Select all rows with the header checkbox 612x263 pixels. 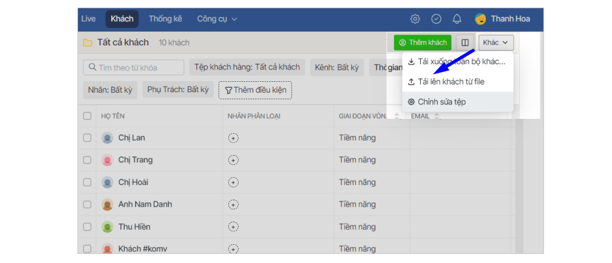point(87,116)
